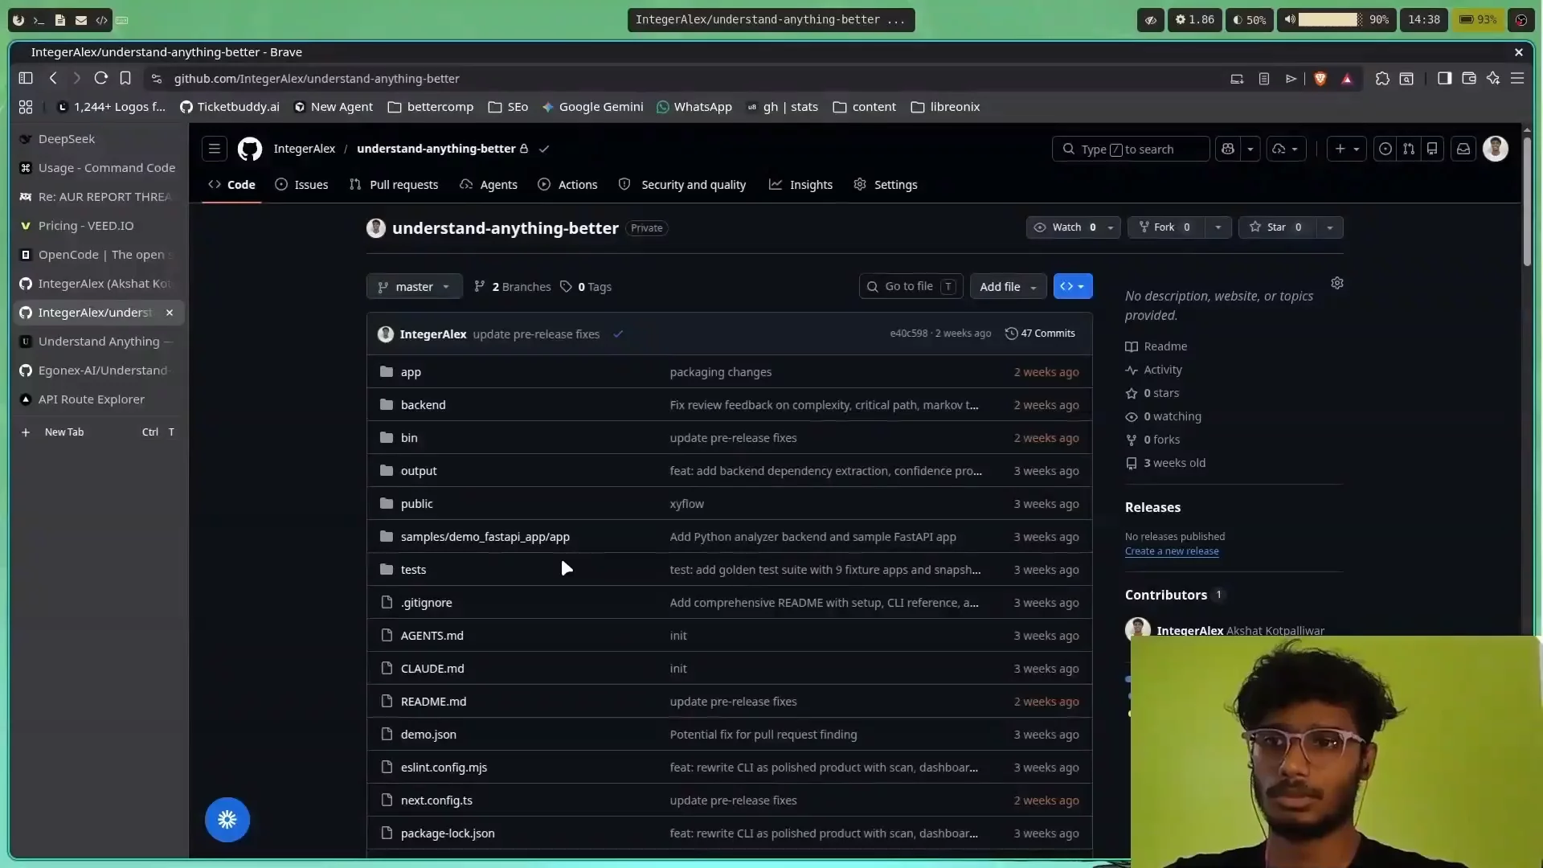The height and width of the screenshot is (868, 1543).
Task: Open the Insights tab
Action: click(x=801, y=185)
